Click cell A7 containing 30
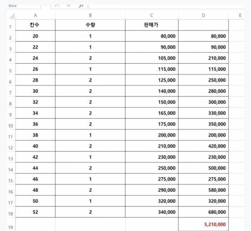The height and width of the screenshot is (231, 251). click(35, 91)
